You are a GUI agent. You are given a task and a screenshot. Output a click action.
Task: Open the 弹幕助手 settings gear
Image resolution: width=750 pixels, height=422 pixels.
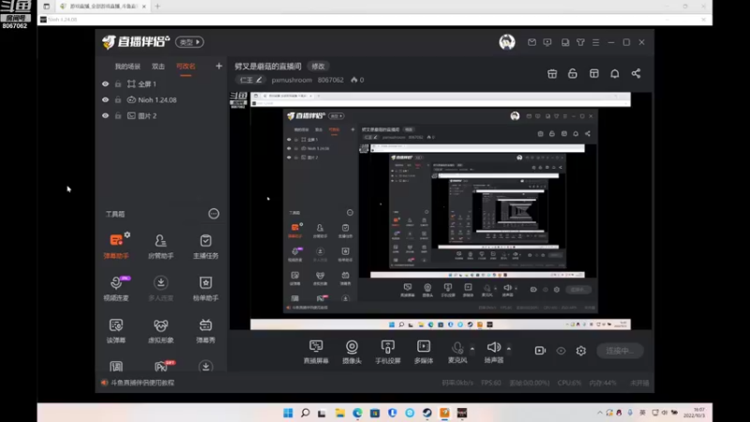[x=127, y=235]
